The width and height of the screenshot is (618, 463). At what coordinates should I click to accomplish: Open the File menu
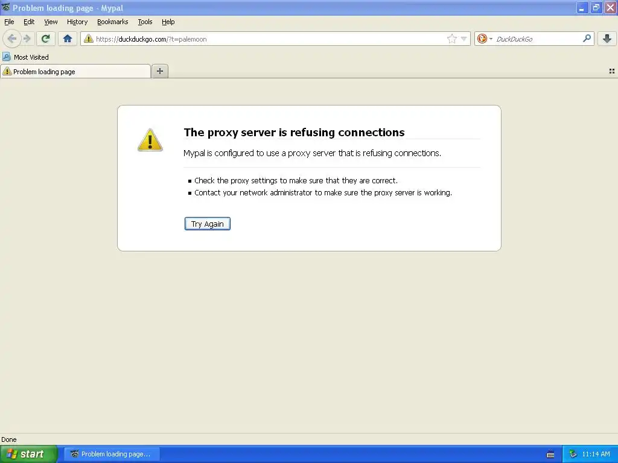pos(9,22)
